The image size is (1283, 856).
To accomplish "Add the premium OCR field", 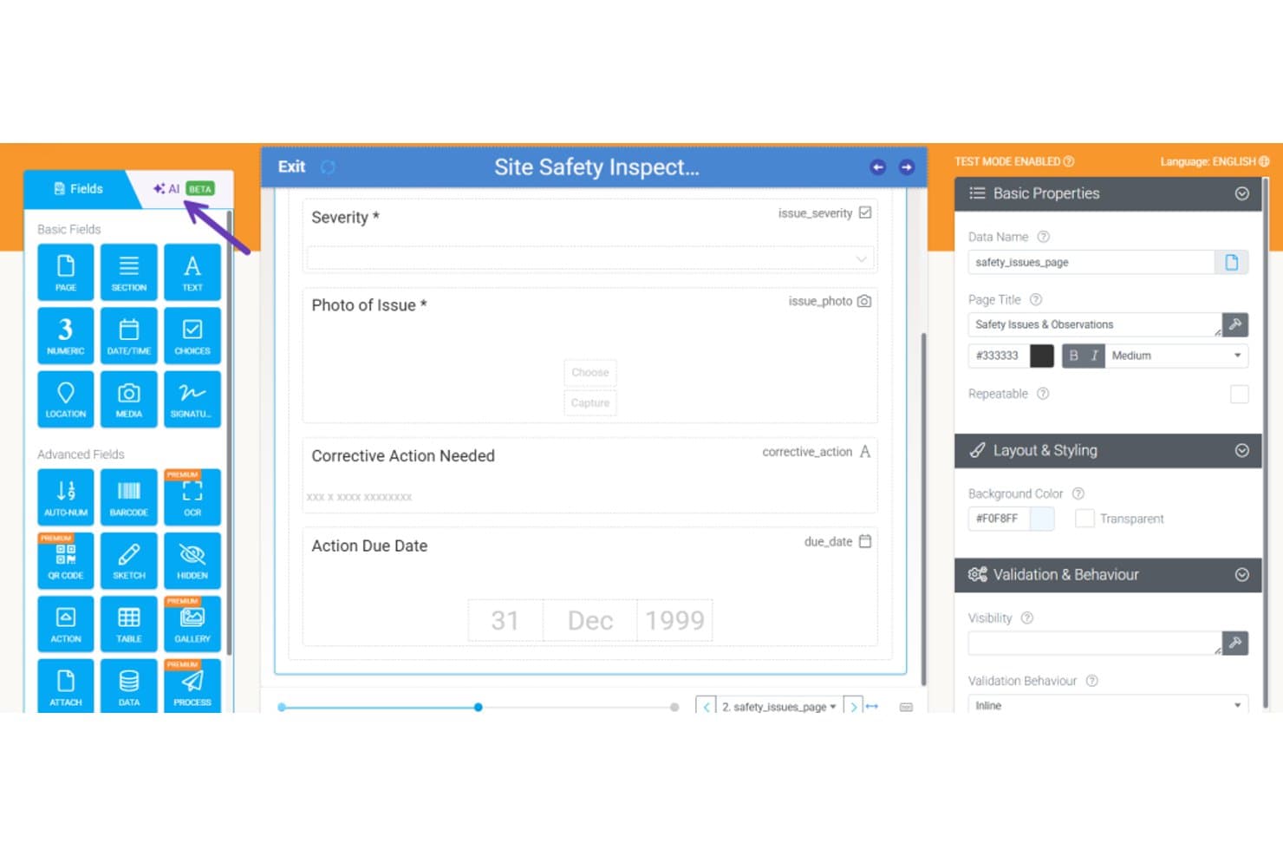I will pyautogui.click(x=192, y=497).
